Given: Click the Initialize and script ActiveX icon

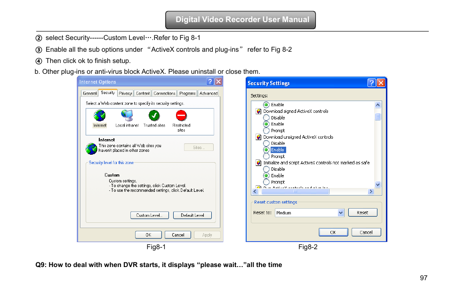Looking at the screenshot, I should pyautogui.click(x=258, y=163).
